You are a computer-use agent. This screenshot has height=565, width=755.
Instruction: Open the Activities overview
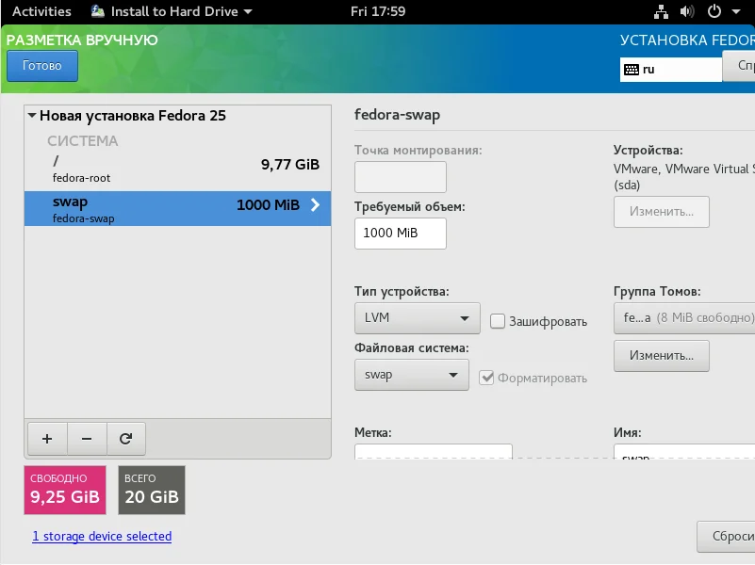click(x=41, y=11)
